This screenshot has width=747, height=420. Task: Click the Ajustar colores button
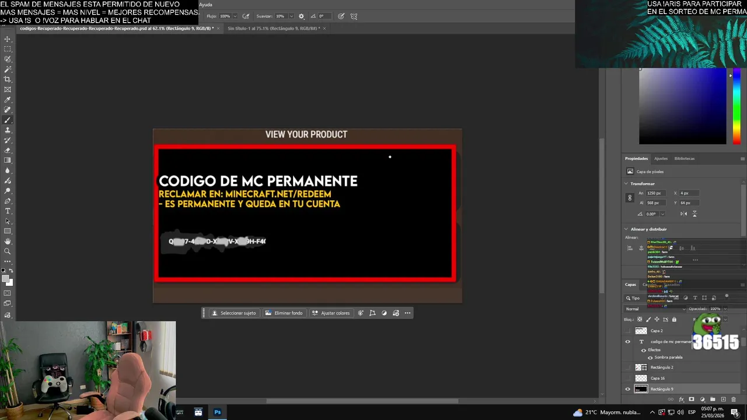point(330,313)
